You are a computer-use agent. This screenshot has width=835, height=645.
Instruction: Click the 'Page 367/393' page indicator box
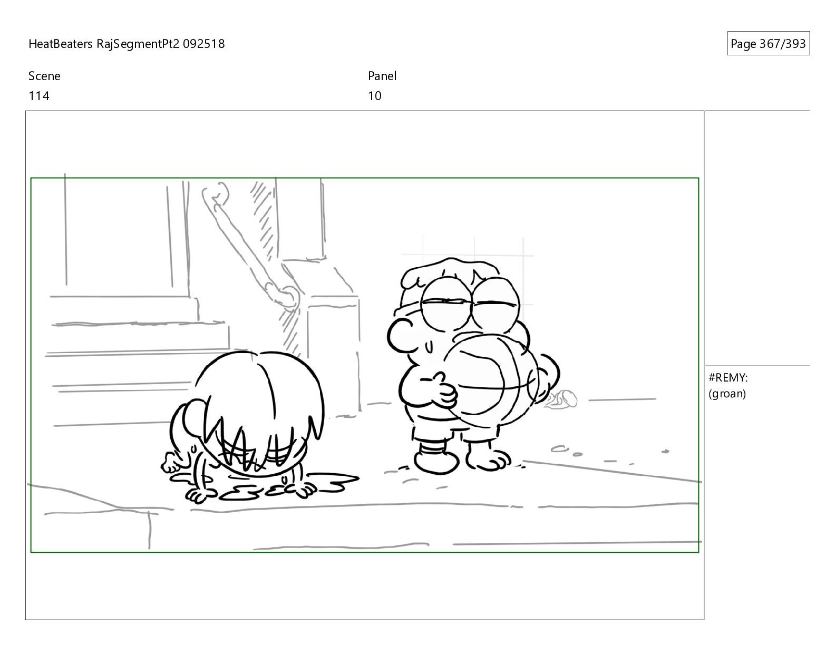tap(768, 44)
